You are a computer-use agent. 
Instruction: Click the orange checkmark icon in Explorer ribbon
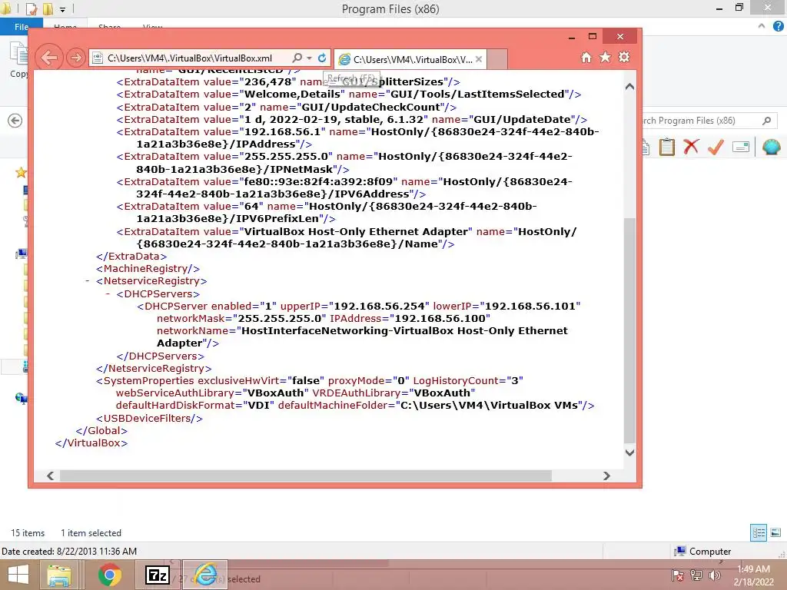(x=716, y=147)
